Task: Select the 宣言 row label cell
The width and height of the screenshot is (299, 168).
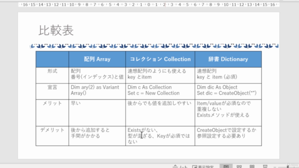Action: pyautogui.click(x=52, y=91)
